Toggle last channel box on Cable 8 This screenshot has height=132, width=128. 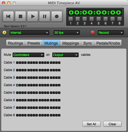59,115
